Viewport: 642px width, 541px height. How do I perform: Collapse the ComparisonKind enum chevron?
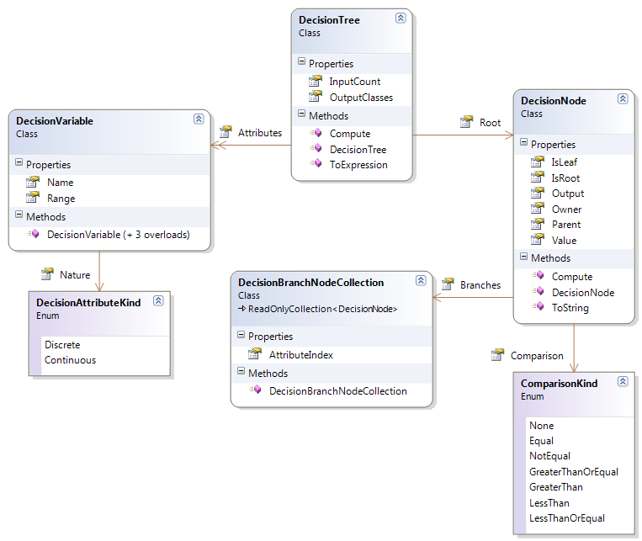click(x=623, y=382)
